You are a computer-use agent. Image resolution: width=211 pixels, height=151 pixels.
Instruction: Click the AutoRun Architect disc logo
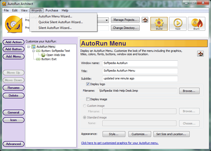coord(14,24)
